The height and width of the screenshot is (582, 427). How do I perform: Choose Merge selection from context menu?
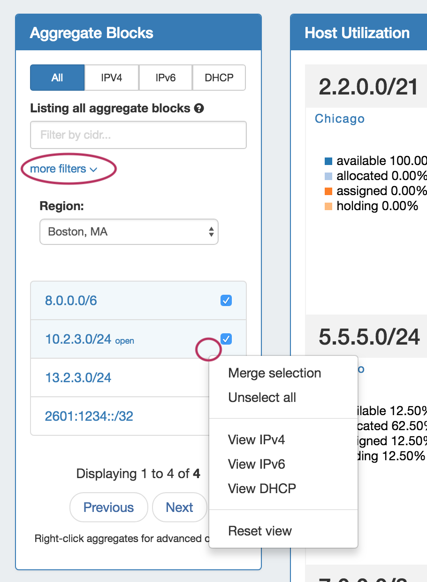point(274,373)
